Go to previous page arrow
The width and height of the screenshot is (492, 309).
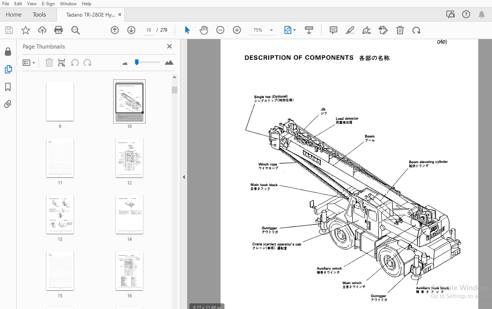[x=115, y=30]
